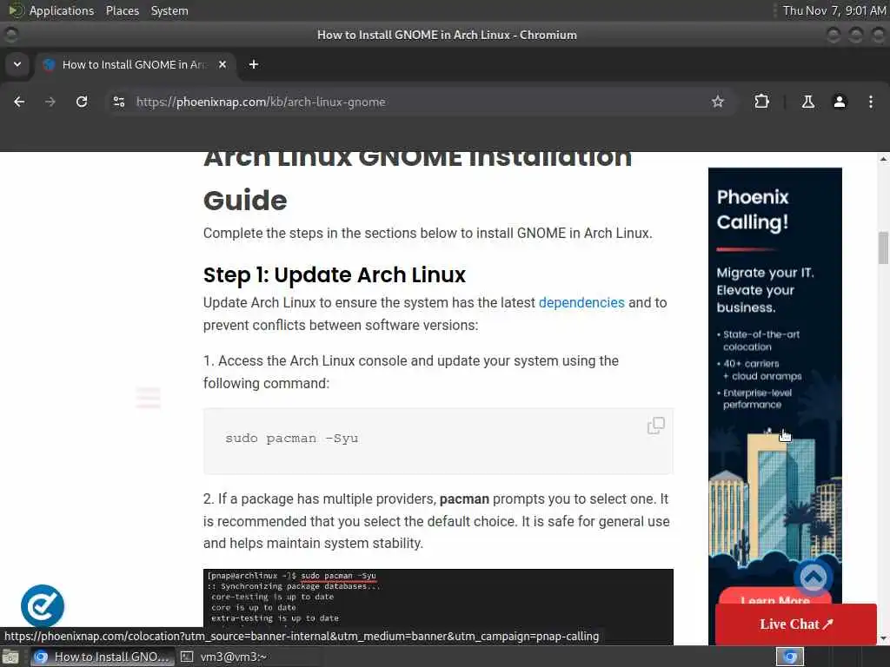Open the Extensions puzzle icon
Viewport: 890px width, 667px height.
click(761, 102)
